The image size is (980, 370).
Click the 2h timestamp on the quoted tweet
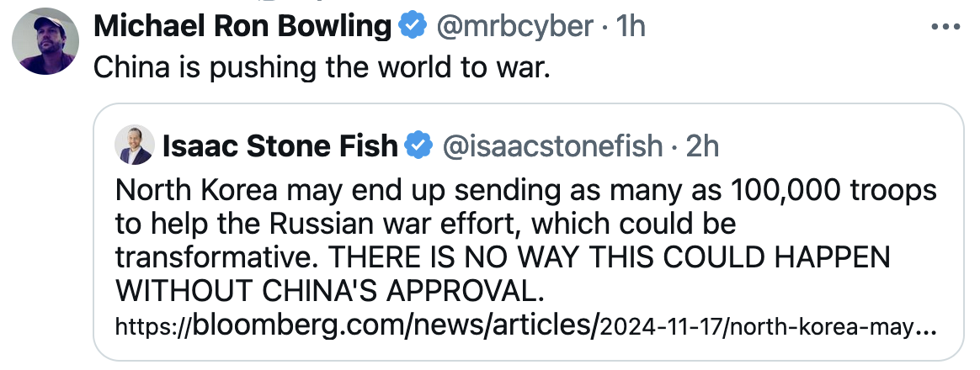(x=702, y=146)
